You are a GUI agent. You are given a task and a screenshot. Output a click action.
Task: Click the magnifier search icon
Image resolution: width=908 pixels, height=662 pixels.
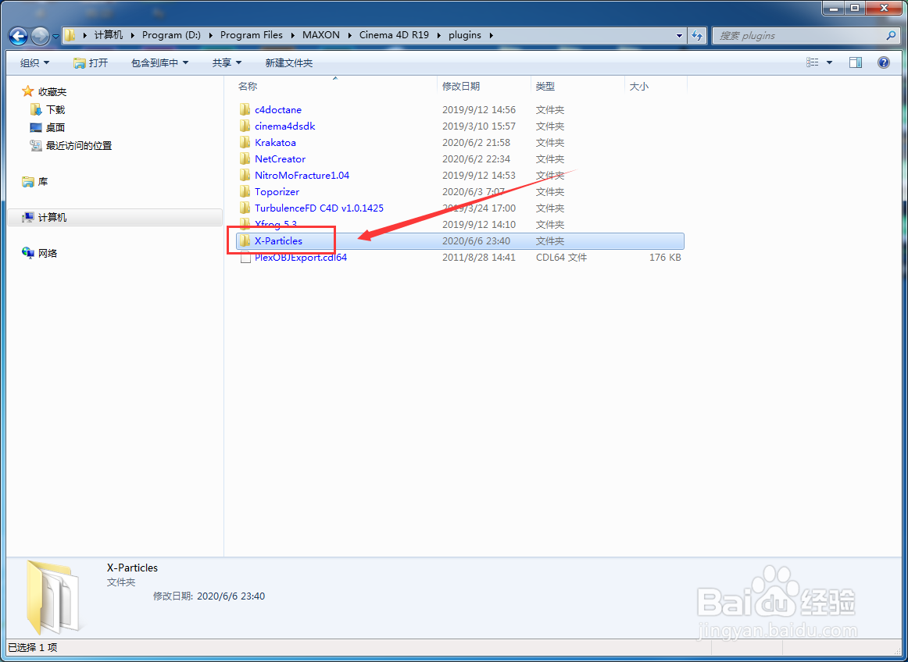[x=892, y=35]
